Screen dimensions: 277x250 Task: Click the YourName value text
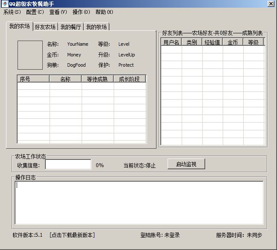pyautogui.click(x=77, y=44)
